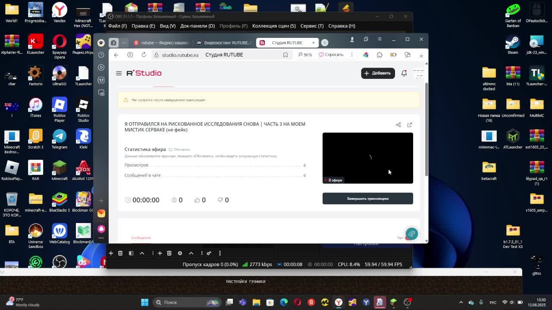The width and height of the screenshot is (552, 310).
Task: Bookmark the Студия RUTUBE page
Action: pyautogui.click(x=285, y=55)
